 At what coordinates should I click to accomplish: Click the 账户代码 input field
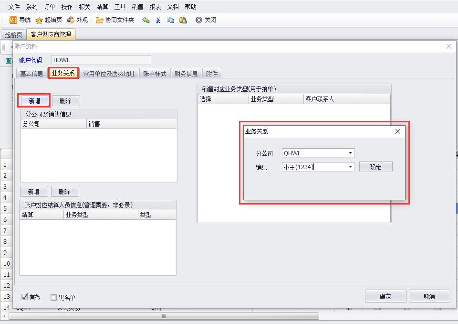pos(101,60)
